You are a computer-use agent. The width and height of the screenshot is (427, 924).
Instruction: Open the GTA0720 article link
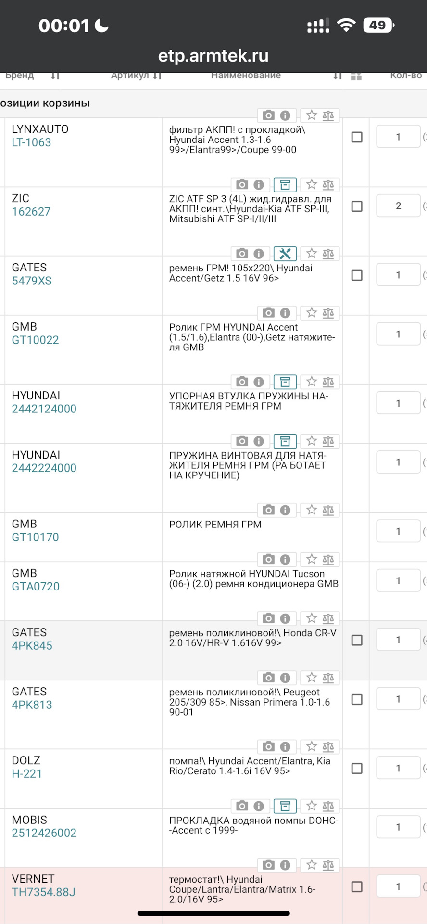[x=36, y=586]
